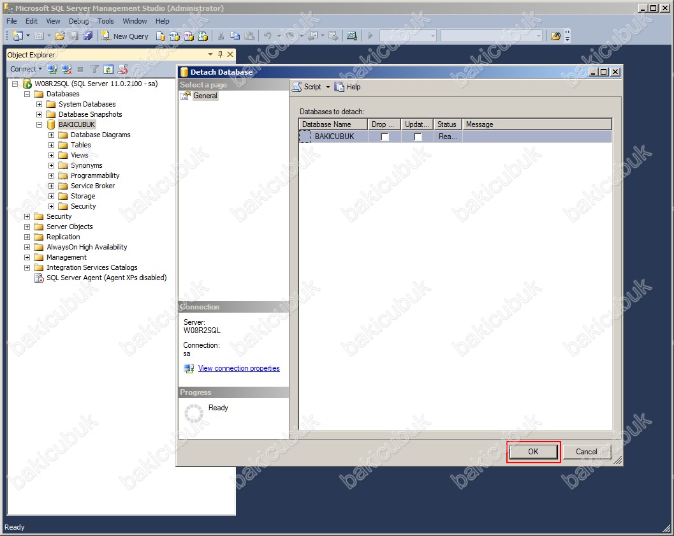This screenshot has width=674, height=536.
Task: Select Server Objects tree item
Action: click(70, 227)
